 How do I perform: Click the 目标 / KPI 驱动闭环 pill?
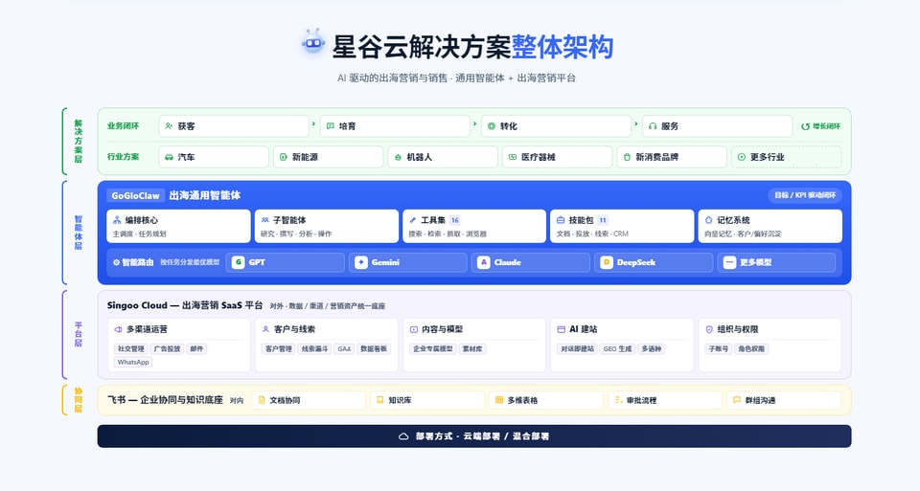[805, 195]
